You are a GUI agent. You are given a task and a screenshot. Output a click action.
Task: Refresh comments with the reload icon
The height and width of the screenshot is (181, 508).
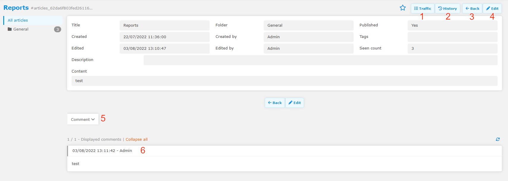498,139
